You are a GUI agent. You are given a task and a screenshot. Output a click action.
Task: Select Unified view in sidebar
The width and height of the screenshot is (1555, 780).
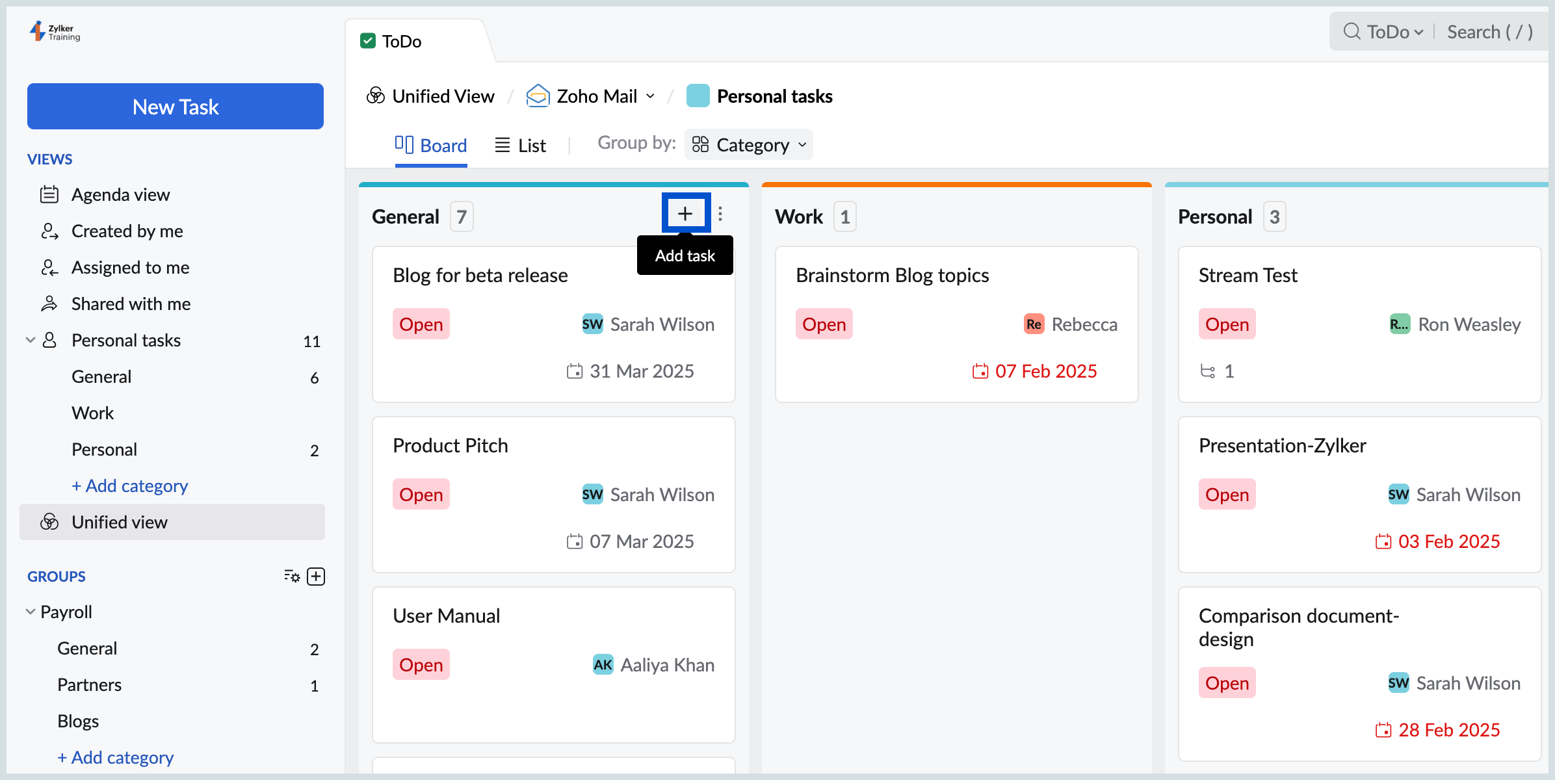[172, 522]
